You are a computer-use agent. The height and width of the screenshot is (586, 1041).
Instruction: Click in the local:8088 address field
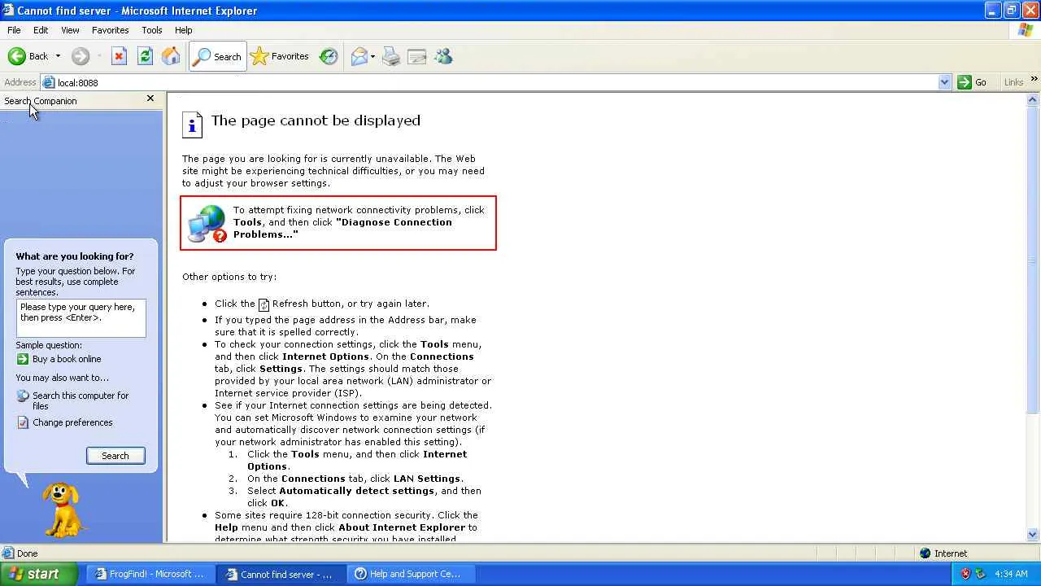point(496,82)
